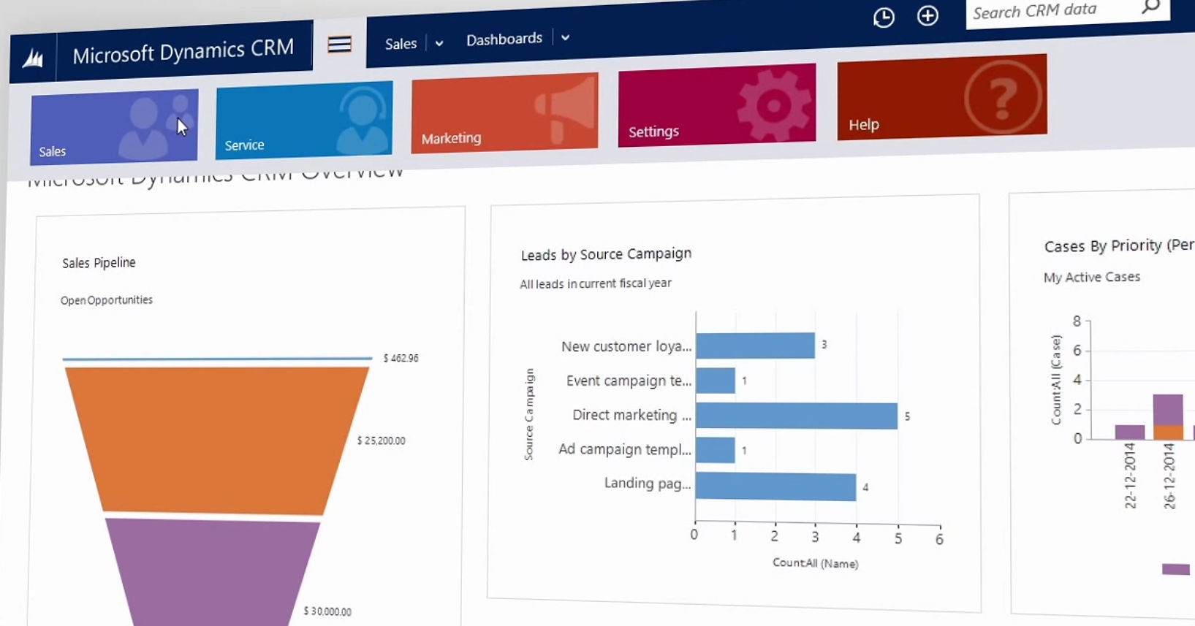The height and width of the screenshot is (626, 1195).
Task: Open the Service module tile
Action: click(x=304, y=121)
